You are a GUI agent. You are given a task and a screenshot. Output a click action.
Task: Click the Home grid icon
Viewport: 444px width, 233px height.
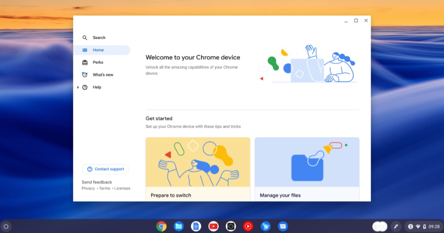click(x=85, y=50)
